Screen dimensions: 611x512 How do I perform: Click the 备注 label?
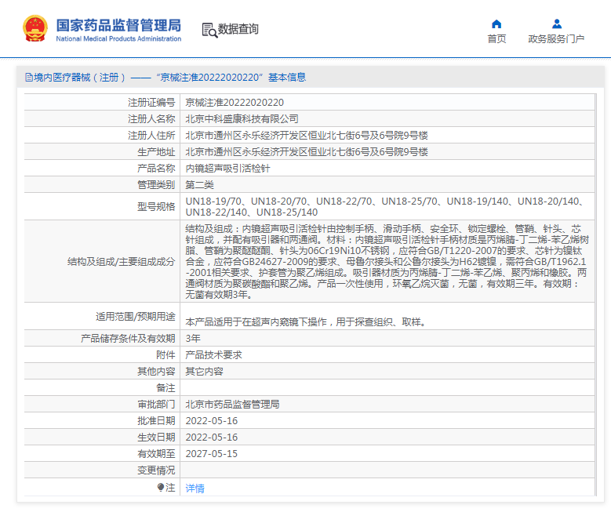[x=165, y=387]
